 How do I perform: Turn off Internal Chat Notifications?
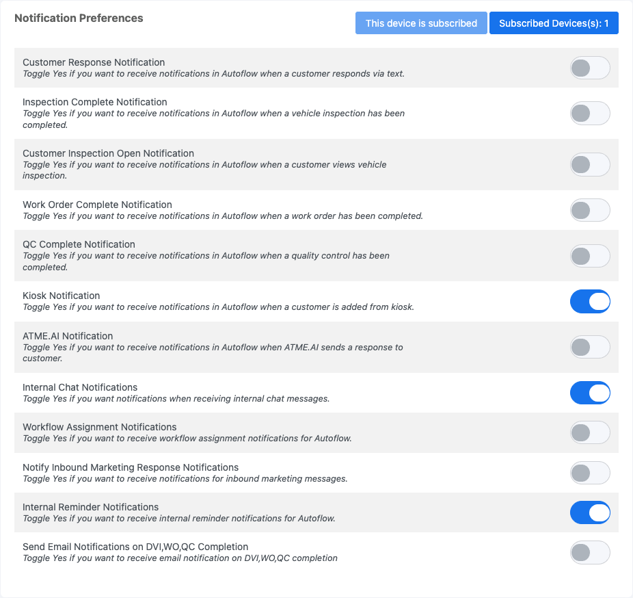[x=589, y=393]
